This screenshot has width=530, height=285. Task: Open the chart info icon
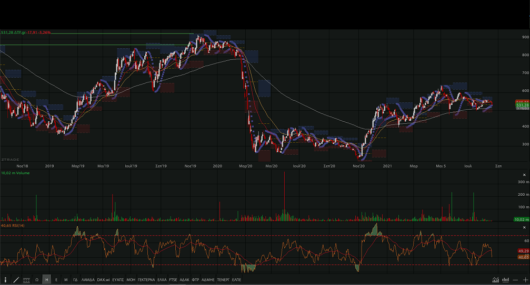pyautogui.click(x=6, y=280)
